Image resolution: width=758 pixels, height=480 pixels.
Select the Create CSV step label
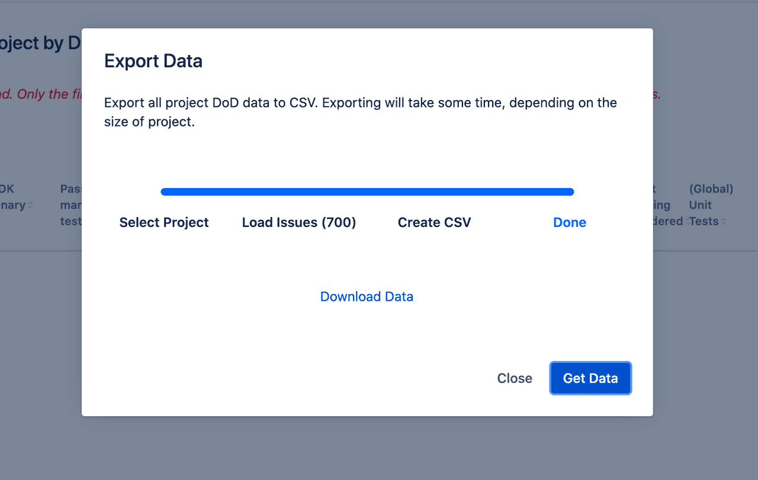(x=434, y=222)
